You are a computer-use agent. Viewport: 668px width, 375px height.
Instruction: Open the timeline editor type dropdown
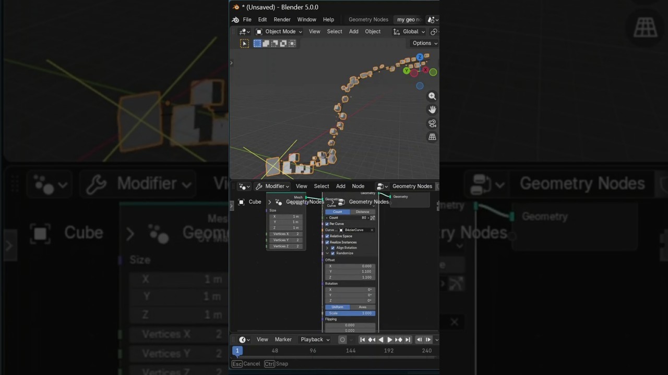(244, 340)
